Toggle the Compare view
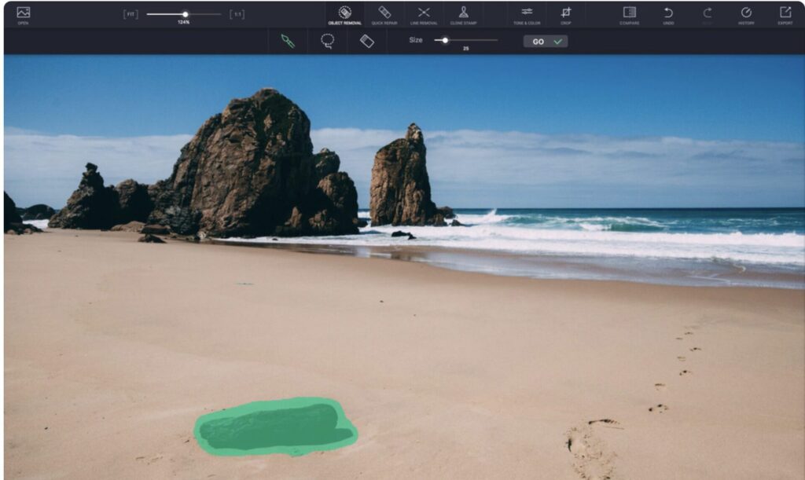This screenshot has width=805, height=480. coord(629,14)
